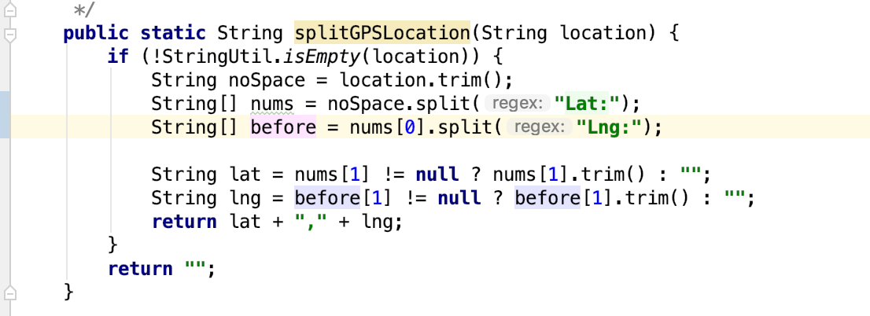Click the closing brace of the method

pos(68,292)
